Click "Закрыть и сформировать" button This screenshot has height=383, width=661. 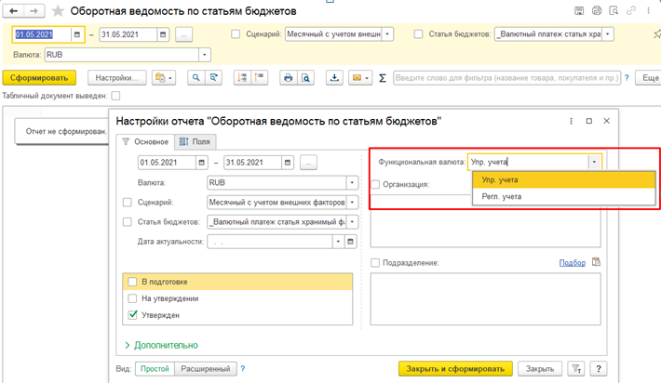[x=456, y=369]
